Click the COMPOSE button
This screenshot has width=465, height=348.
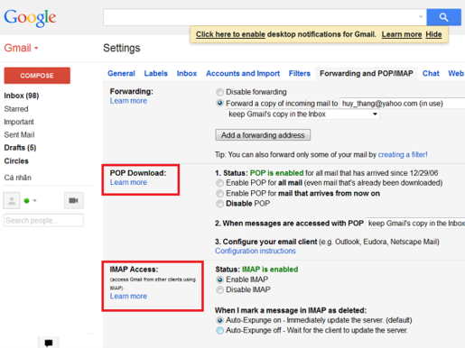click(x=37, y=76)
